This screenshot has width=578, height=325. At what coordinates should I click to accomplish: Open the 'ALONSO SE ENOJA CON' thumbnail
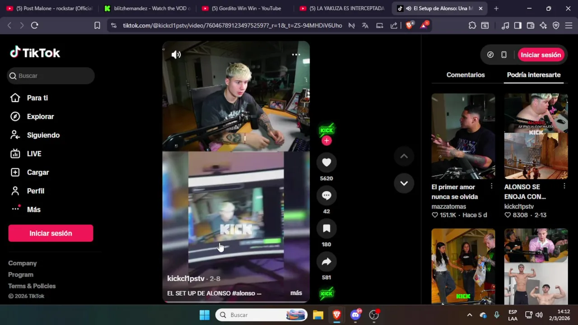pos(536,136)
